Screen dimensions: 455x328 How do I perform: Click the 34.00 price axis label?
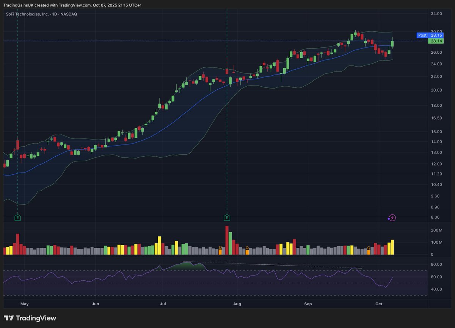tap(437, 14)
